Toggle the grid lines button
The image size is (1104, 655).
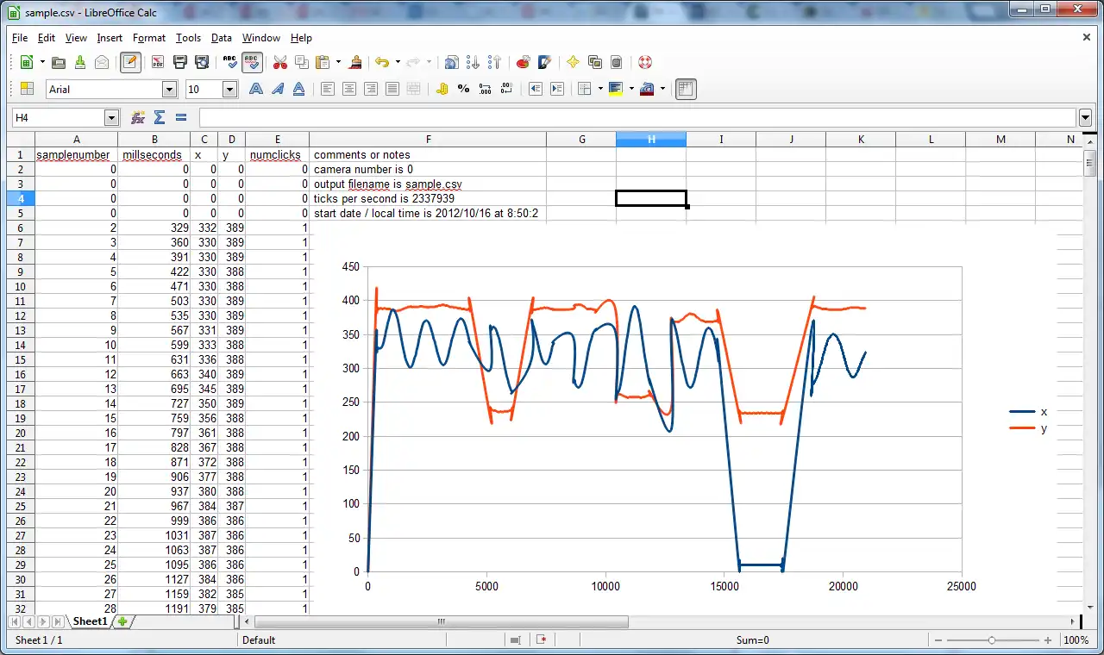click(686, 89)
